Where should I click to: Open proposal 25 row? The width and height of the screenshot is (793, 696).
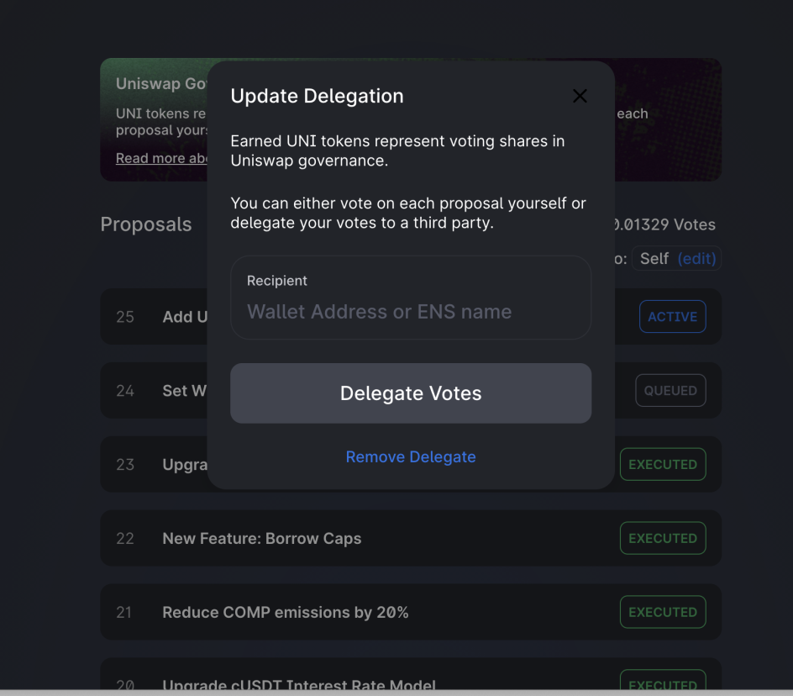tap(154, 317)
